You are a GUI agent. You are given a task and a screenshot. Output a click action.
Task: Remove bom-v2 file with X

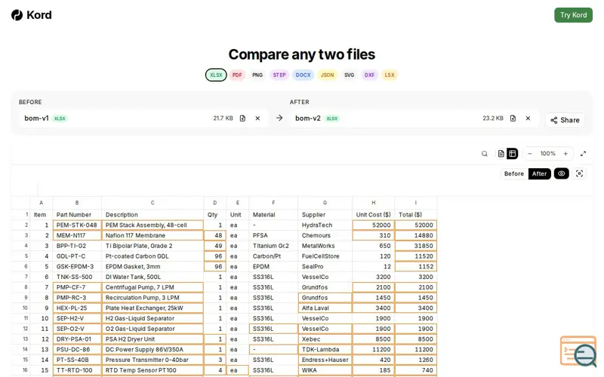tap(528, 118)
